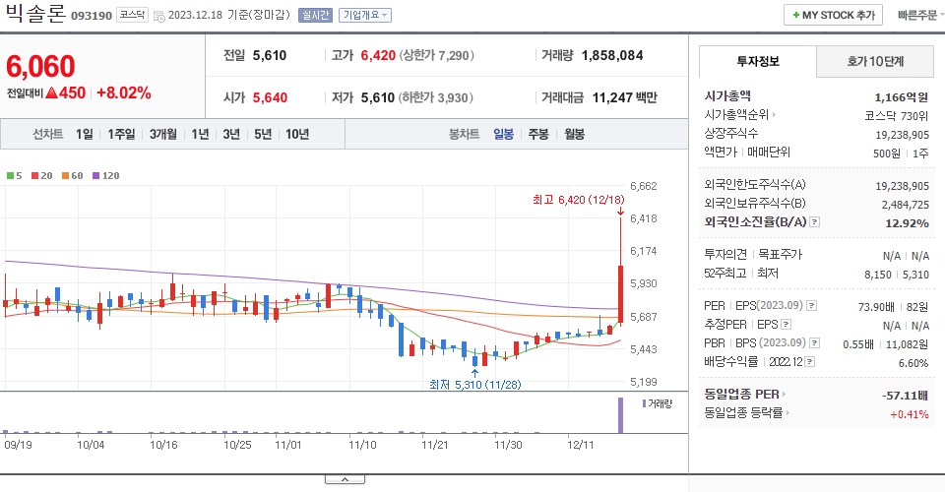Image resolution: width=945 pixels, height=492 pixels.
Task: Collapse chart using the up-chevron handle
Action: (345, 479)
